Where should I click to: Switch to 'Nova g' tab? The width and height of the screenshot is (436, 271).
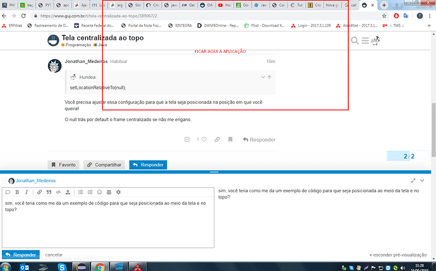click(332, 5)
